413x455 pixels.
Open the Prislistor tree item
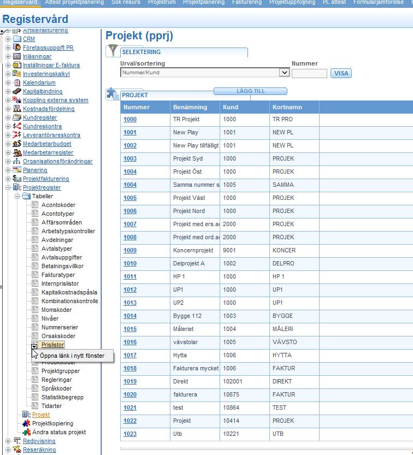click(x=52, y=345)
